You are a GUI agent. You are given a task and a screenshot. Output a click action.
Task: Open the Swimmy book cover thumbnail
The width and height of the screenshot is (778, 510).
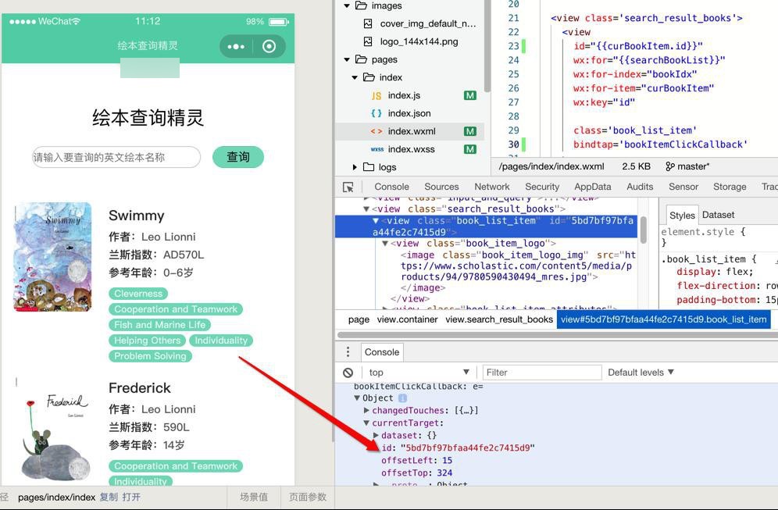[52, 257]
